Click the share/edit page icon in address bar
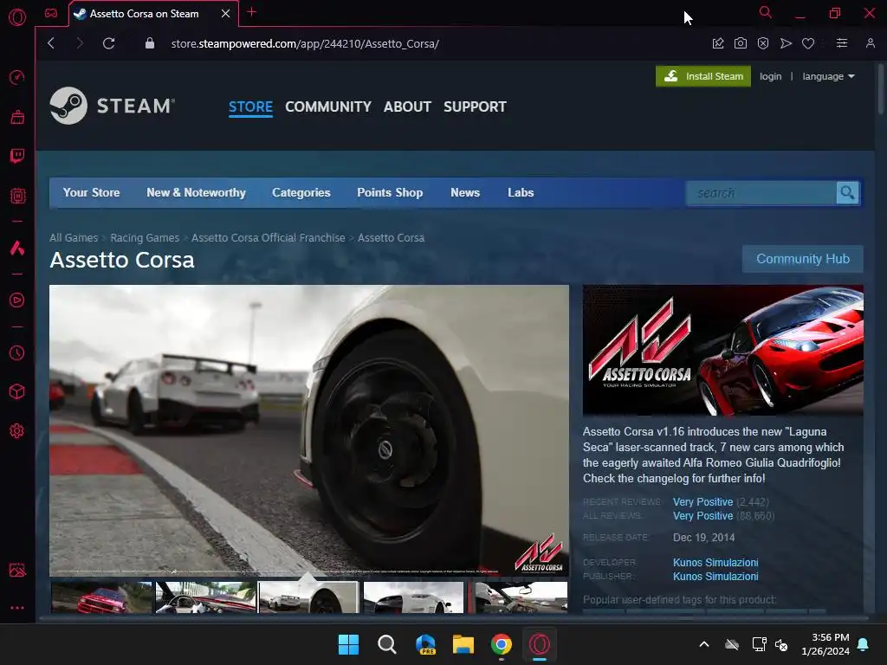 click(718, 43)
